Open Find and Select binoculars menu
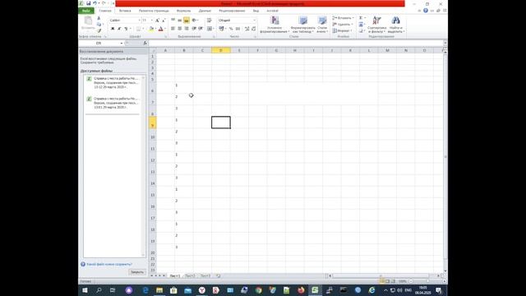Screen dimensions: 526x296 [396, 25]
